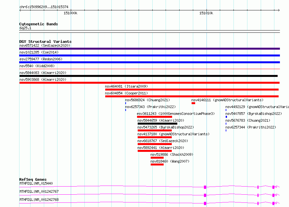Open the nsv6257344 (Prakrithi2022) label
This screenshot has height=207, width=289.
[251, 127]
